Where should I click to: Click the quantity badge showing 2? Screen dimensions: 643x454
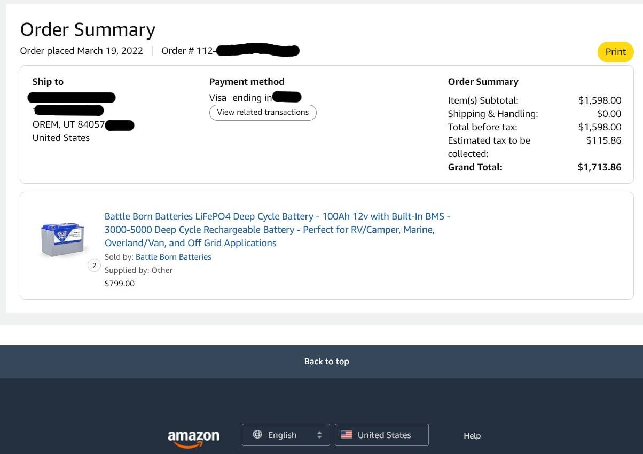(x=95, y=265)
